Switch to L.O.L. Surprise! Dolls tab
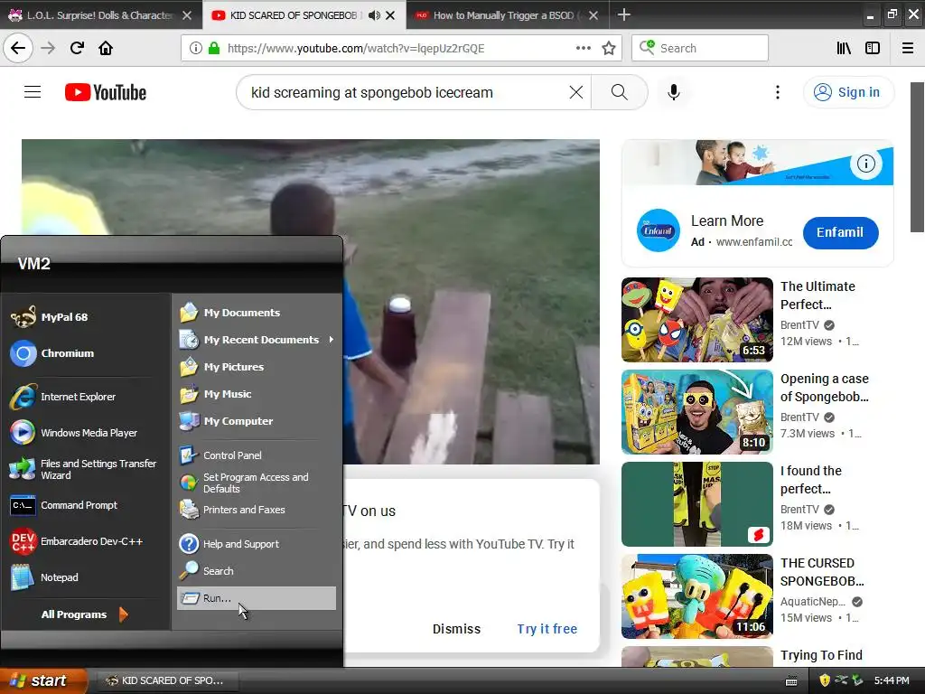The width and height of the screenshot is (925, 694). tap(99, 15)
